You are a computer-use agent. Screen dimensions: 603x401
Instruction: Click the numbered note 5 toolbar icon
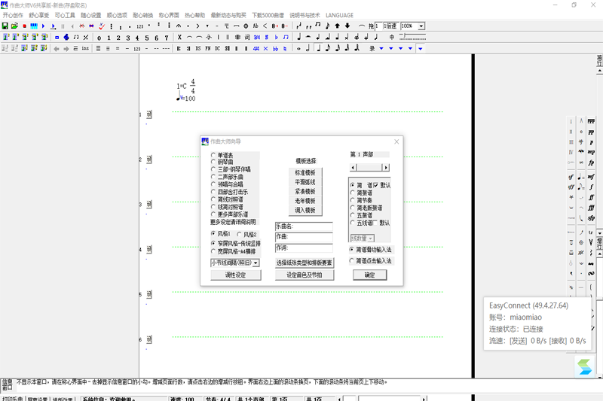click(146, 38)
